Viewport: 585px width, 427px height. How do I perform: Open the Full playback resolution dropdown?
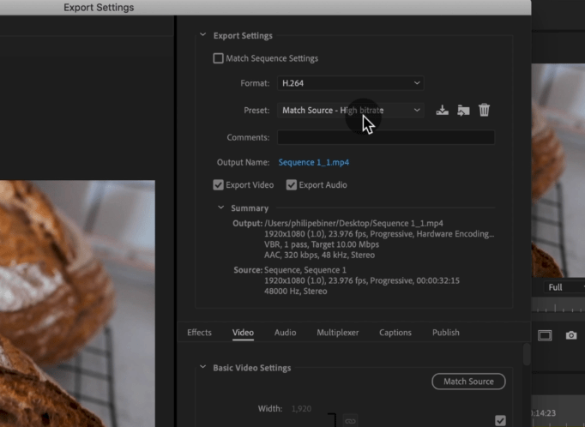(563, 287)
